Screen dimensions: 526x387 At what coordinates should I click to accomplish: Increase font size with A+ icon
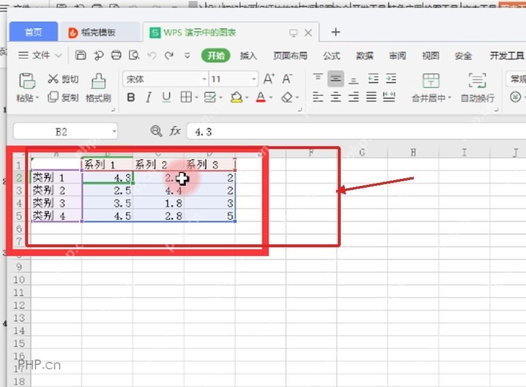269,79
